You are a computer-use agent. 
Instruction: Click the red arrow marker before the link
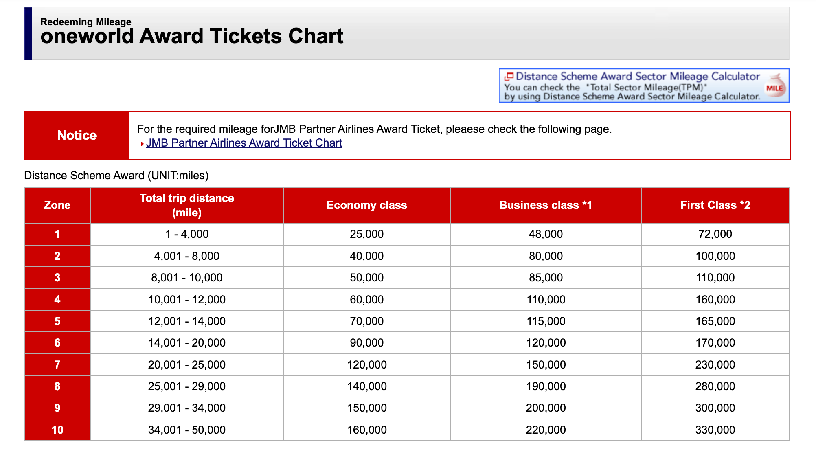coord(142,143)
